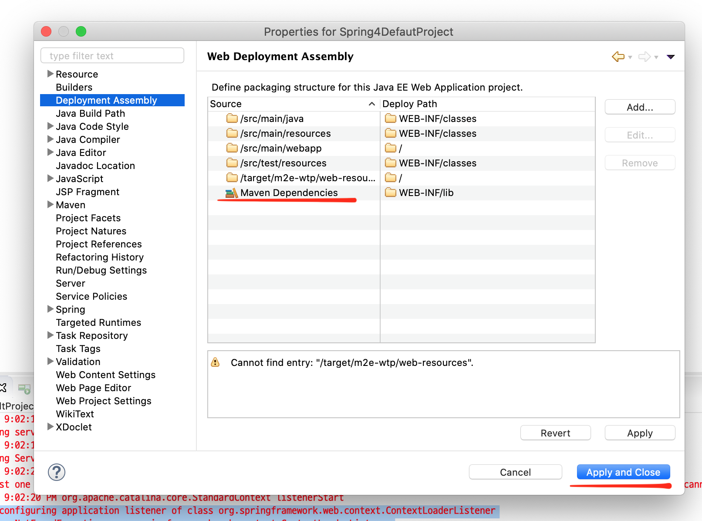The image size is (702, 521).
Task: Click the help question mark icon
Action: click(x=57, y=472)
